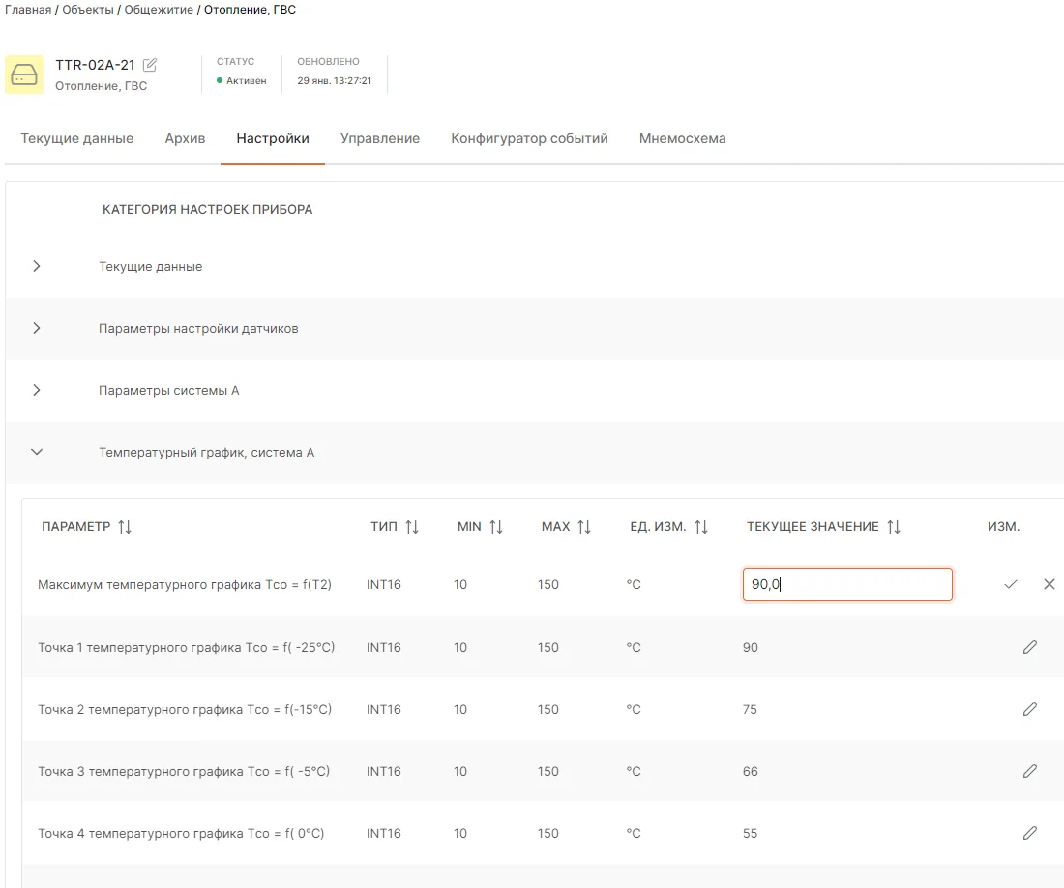Click the Активен status text
The image size is (1064, 888).
[x=247, y=80]
